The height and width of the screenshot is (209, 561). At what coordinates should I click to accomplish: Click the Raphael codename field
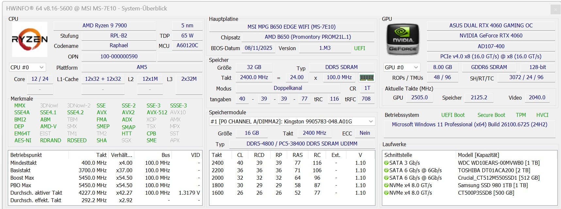point(119,46)
